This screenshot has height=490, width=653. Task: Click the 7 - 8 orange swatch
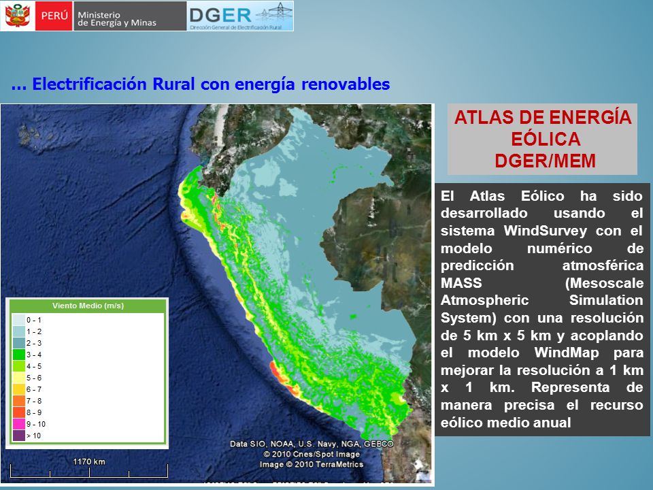pyautogui.click(x=19, y=401)
